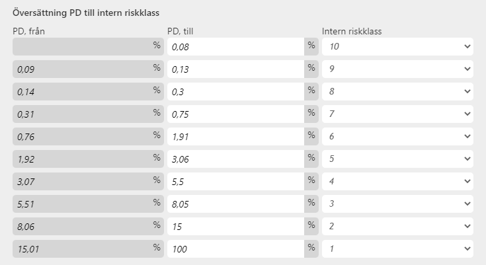Open the risk class 1 dropdown
This screenshot has height=265, width=486.
[x=397, y=248]
